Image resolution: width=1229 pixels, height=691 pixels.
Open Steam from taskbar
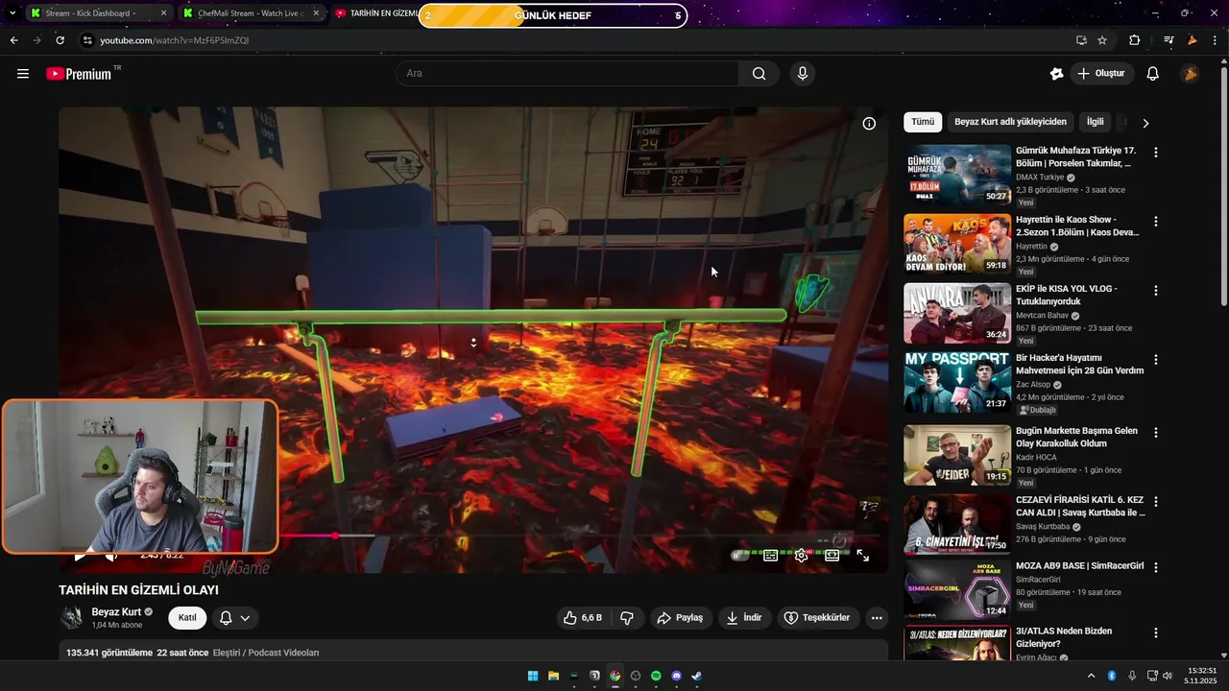pos(697,676)
